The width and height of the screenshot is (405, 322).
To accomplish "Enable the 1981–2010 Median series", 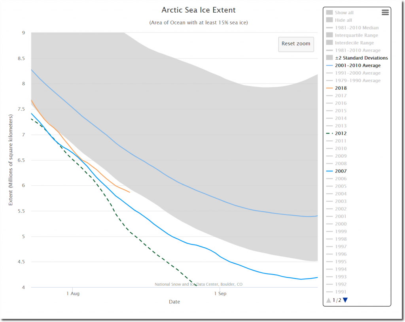I will click(356, 28).
